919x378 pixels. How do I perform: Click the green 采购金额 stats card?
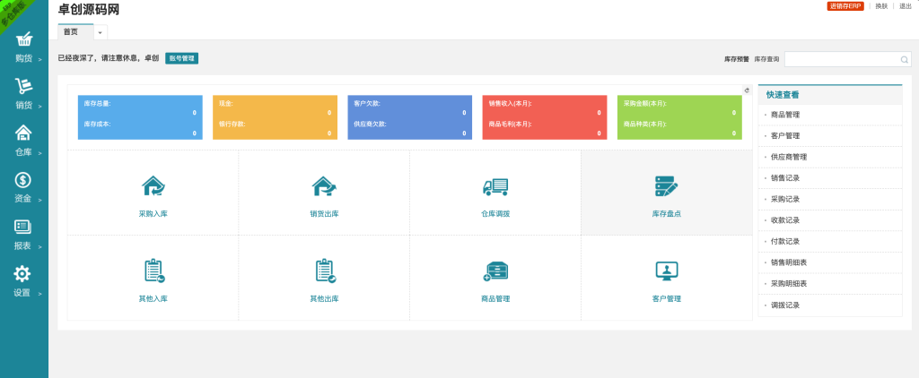tap(679, 117)
